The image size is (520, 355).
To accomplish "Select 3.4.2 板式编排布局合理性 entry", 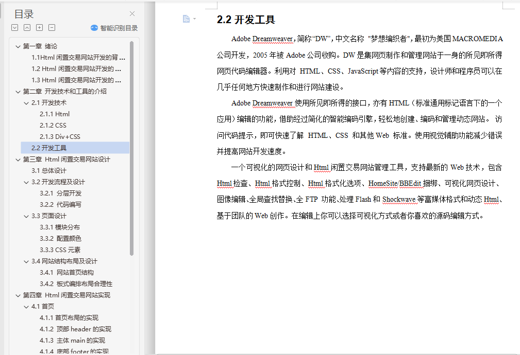I will tap(76, 284).
